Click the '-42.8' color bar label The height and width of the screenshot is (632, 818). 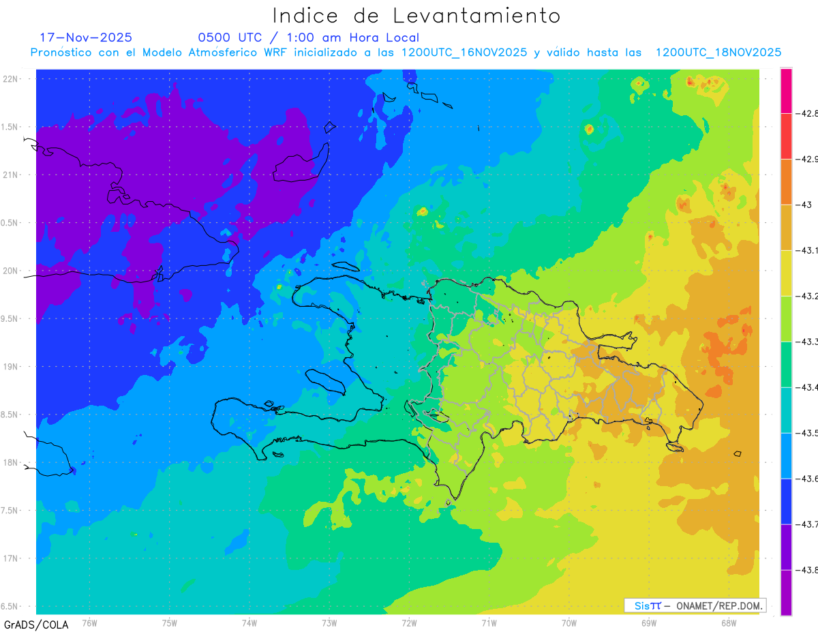pyautogui.click(x=806, y=113)
